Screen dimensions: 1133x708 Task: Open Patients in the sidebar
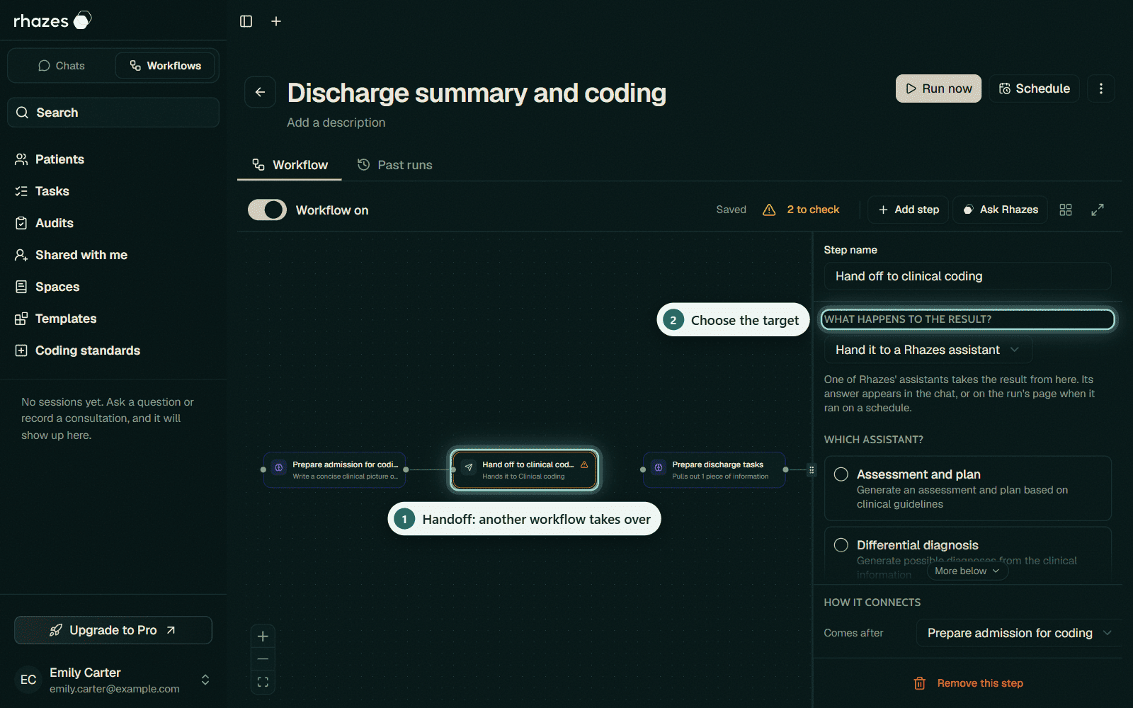click(x=50, y=159)
